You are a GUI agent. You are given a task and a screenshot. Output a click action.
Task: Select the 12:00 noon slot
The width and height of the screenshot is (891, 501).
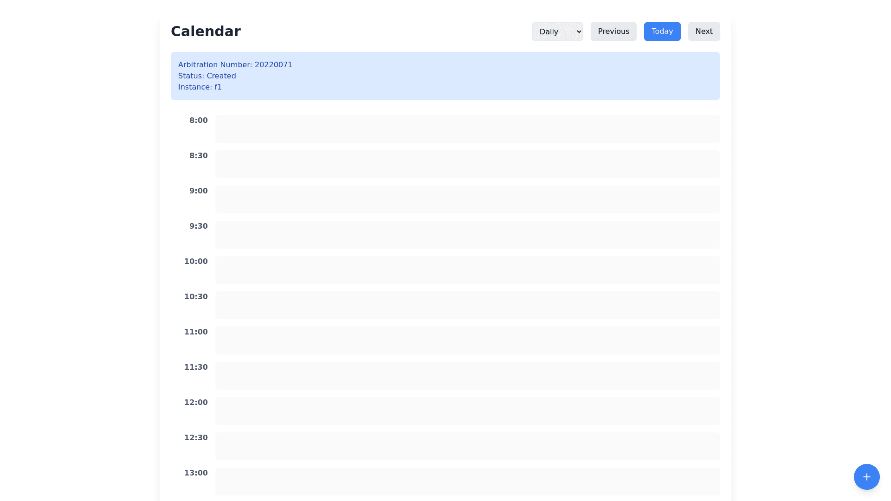(x=467, y=411)
